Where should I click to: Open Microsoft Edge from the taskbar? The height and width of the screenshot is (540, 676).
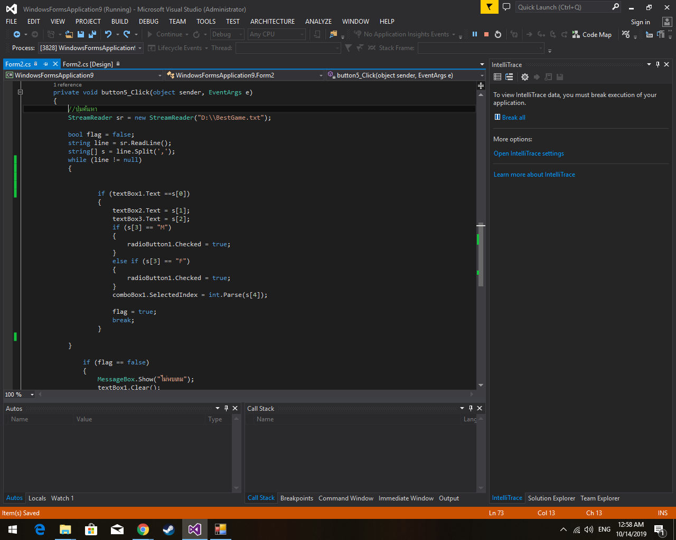pyautogui.click(x=40, y=529)
